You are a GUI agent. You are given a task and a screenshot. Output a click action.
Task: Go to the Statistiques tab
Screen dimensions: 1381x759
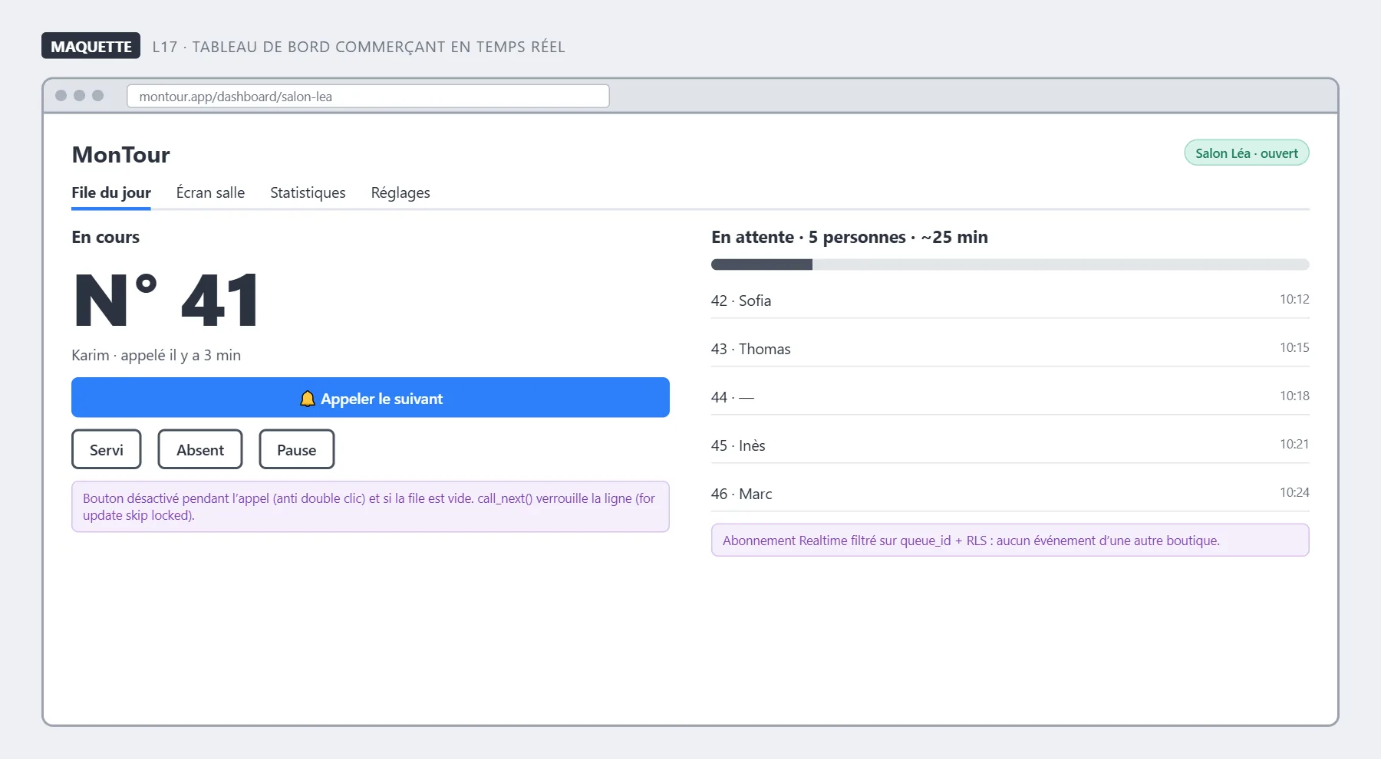(308, 192)
